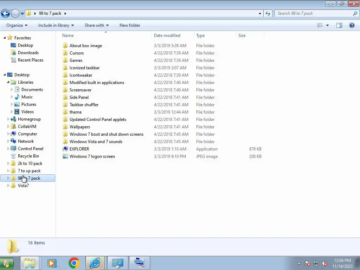Open Network in navigation pane

[26, 141]
